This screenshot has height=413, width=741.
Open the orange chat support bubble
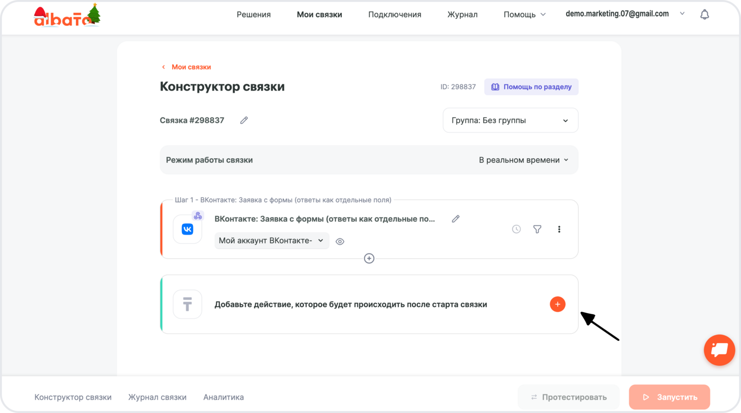(719, 350)
